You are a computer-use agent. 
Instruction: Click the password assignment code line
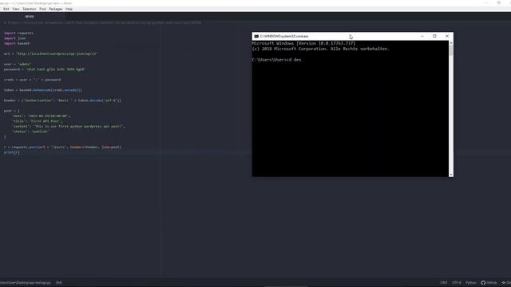pyautogui.click(x=45, y=69)
